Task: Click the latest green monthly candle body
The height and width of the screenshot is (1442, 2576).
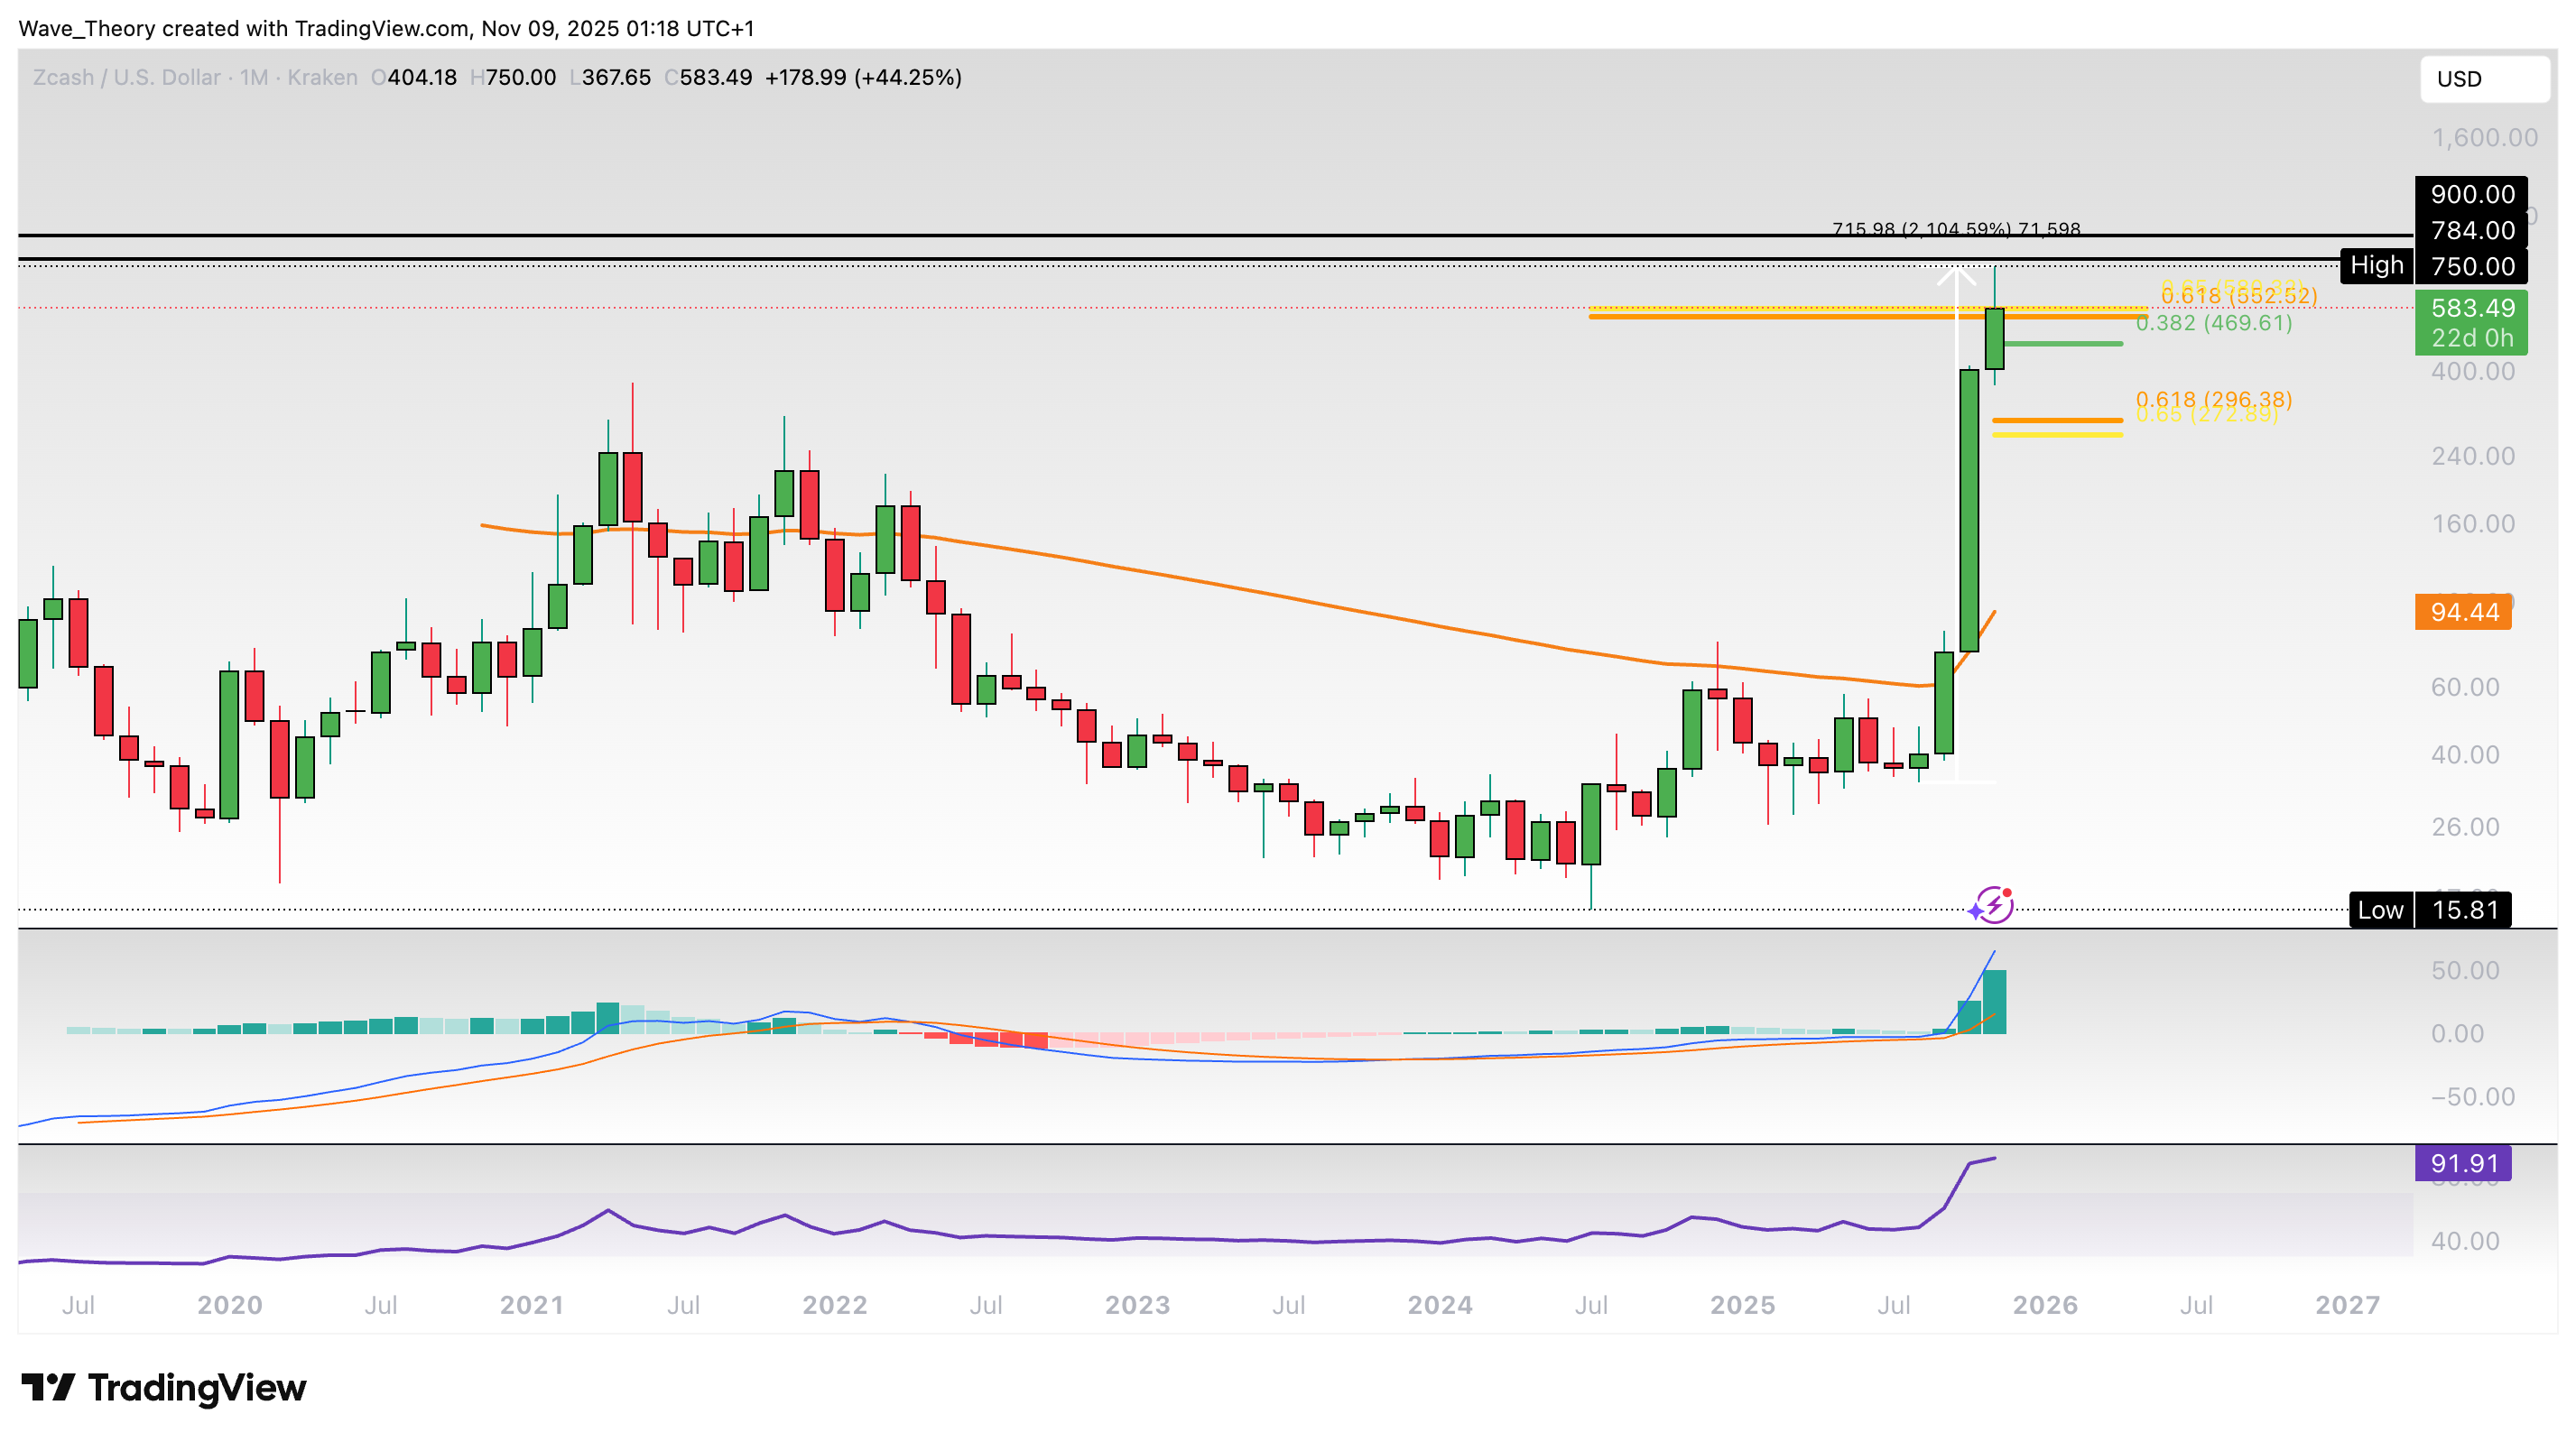Action: 1994,340
